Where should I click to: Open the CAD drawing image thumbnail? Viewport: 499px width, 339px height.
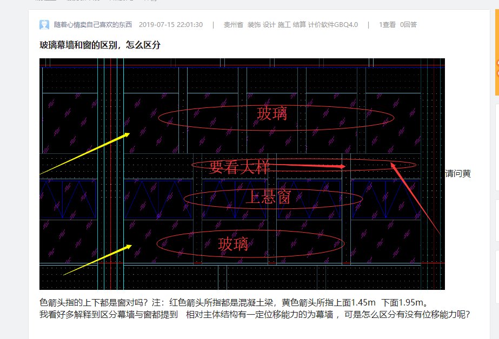(242, 174)
